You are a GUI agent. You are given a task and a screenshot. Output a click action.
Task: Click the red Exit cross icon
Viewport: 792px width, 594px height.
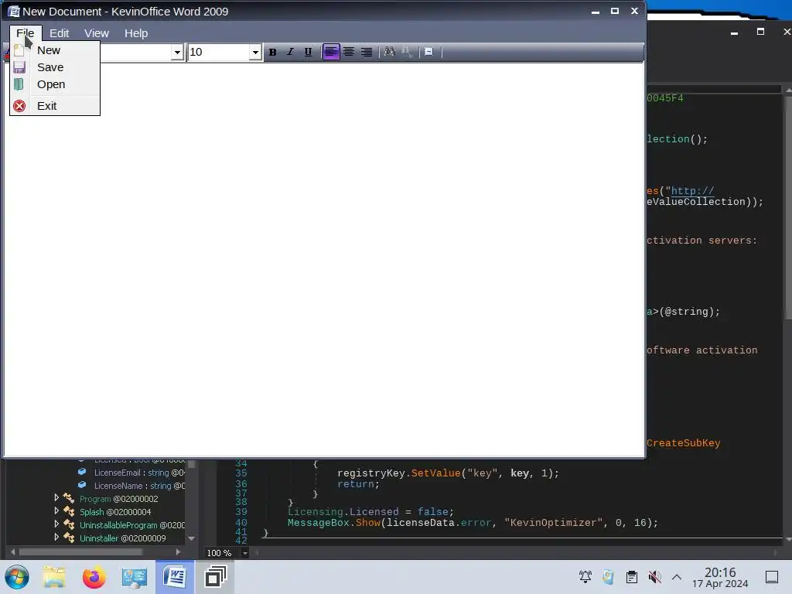pyautogui.click(x=19, y=106)
